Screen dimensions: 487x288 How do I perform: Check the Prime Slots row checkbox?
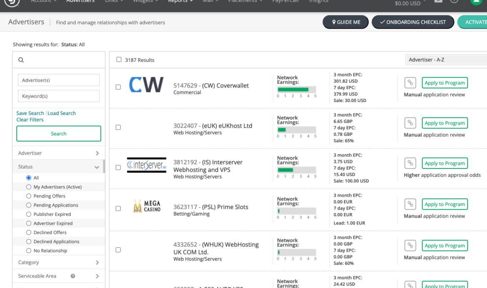coord(118,208)
